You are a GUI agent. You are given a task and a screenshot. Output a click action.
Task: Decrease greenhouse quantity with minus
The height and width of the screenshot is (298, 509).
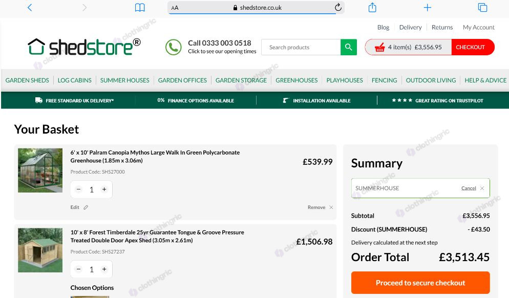point(78,189)
